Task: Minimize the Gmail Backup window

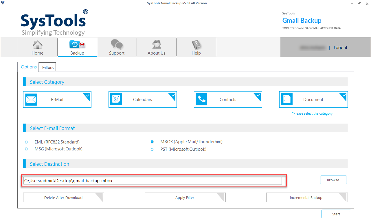Action: 352,3
